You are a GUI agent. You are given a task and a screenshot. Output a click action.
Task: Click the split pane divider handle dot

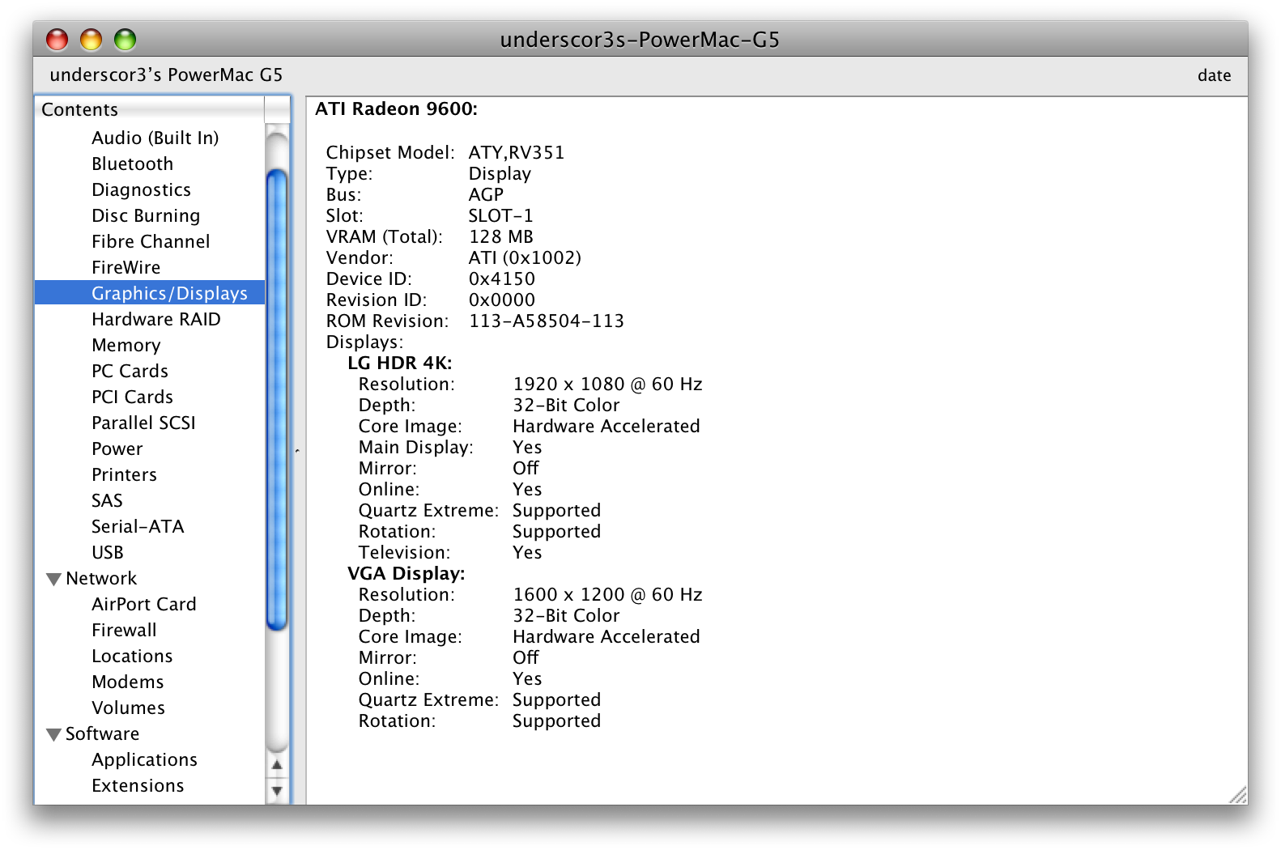tap(298, 451)
